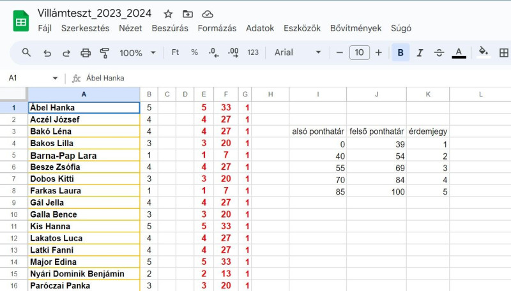Click the move-to-folder icon

pyautogui.click(x=188, y=14)
